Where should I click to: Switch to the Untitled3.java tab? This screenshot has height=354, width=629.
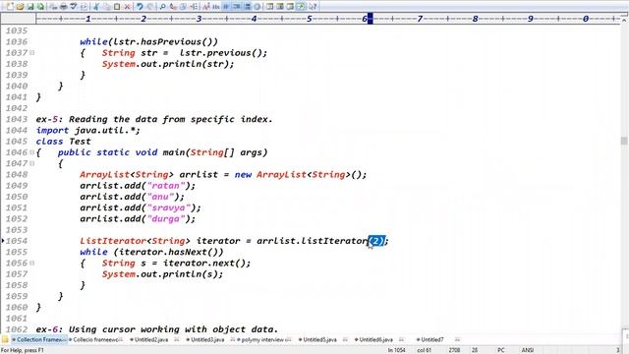pos(207,339)
